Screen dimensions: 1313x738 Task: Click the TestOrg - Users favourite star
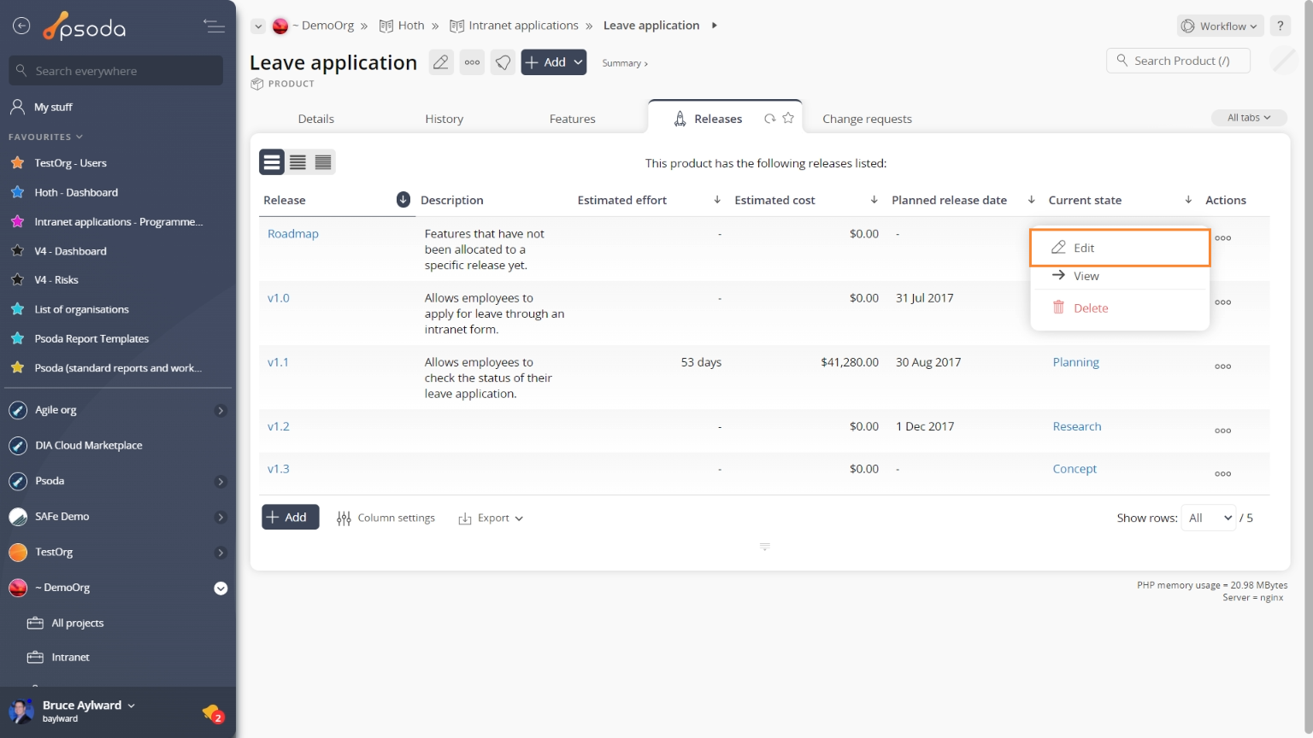pos(17,162)
